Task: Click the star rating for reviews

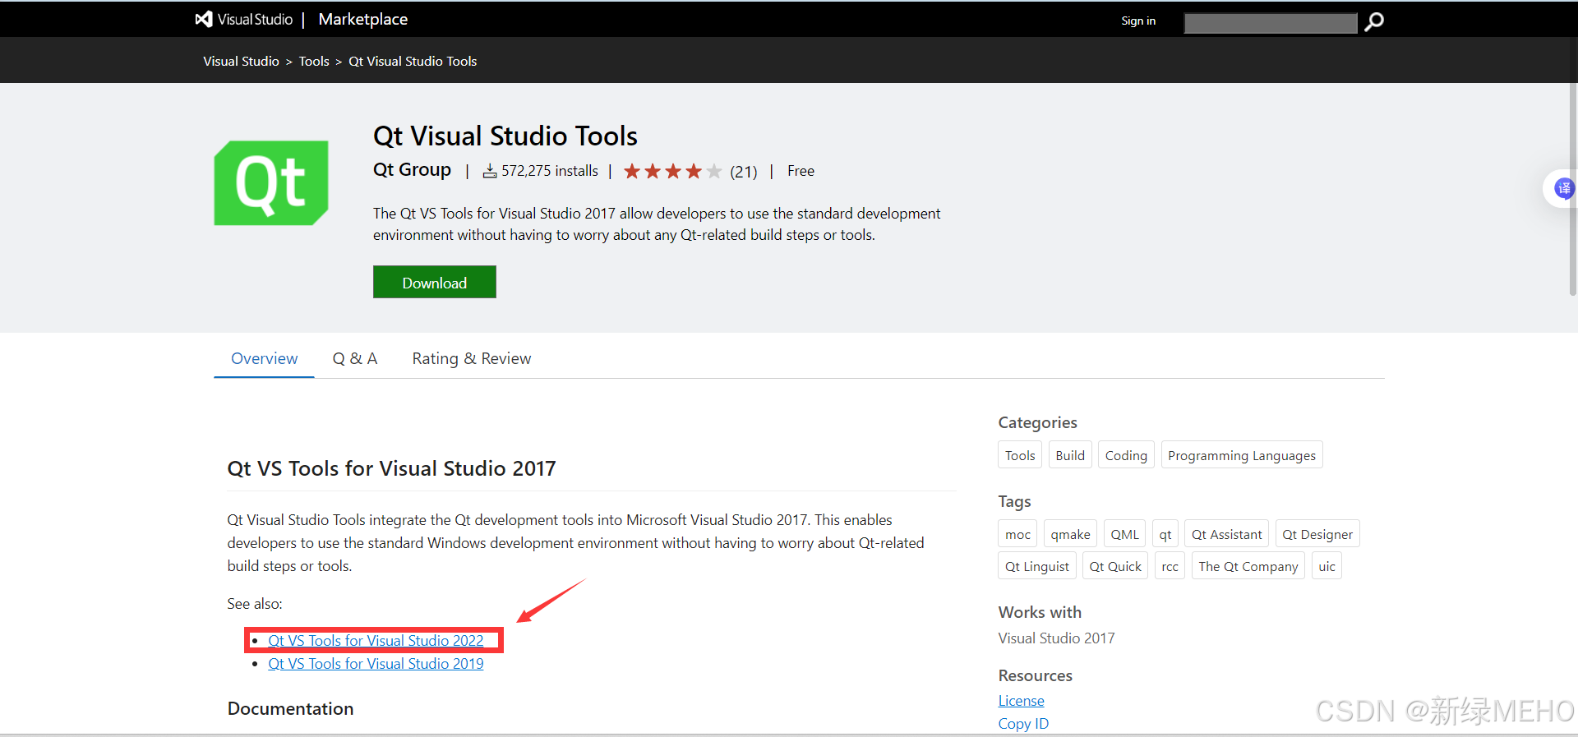Action: pos(672,171)
